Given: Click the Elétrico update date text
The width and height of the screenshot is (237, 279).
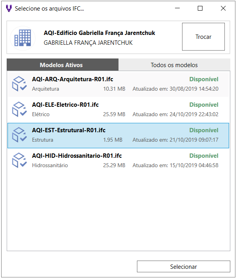Looking at the screenshot, I should (175, 114).
